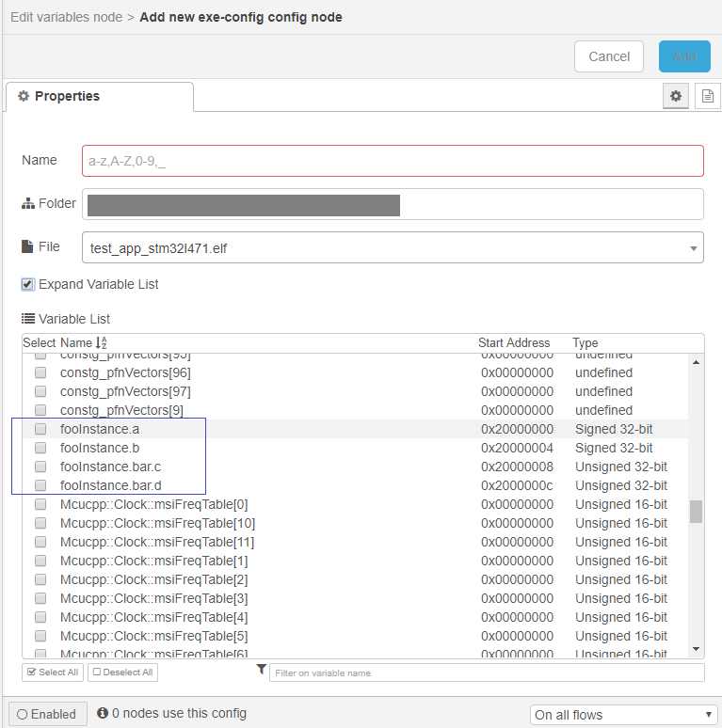This screenshot has width=722, height=728.
Task: Click the info icon beside nodes count
Action: tap(103, 713)
